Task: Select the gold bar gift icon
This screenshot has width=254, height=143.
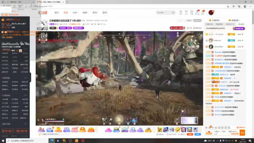Action: (177, 129)
